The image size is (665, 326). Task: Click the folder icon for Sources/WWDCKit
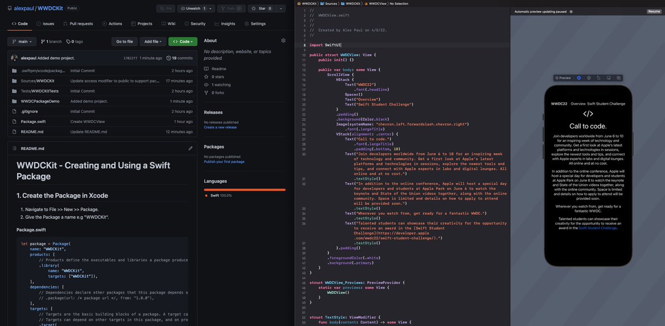pos(14,81)
